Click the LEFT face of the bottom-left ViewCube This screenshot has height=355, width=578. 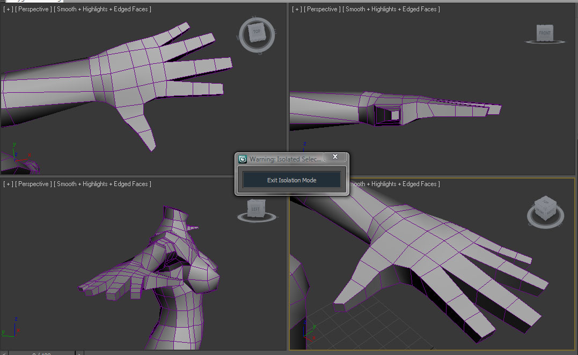coord(255,209)
